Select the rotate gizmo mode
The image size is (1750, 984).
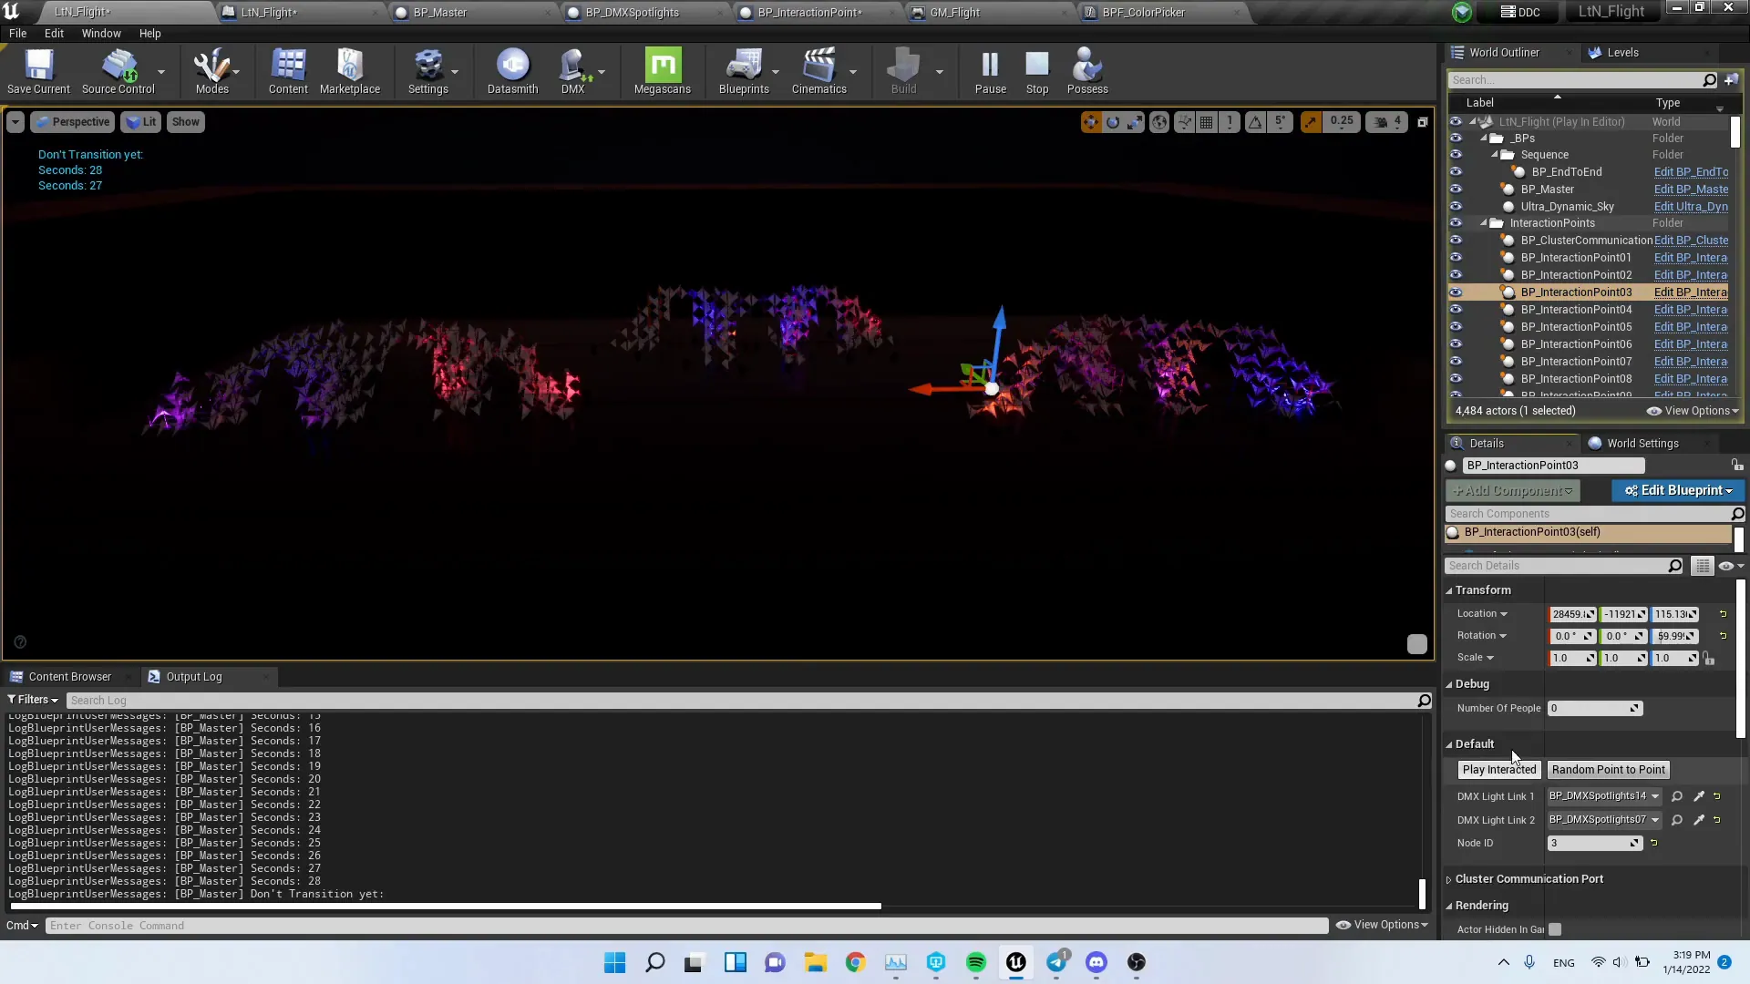1113,122
